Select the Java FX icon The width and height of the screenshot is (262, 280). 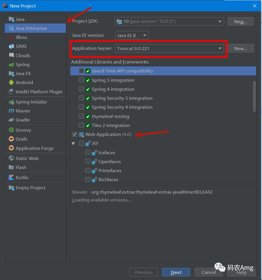click(11, 73)
